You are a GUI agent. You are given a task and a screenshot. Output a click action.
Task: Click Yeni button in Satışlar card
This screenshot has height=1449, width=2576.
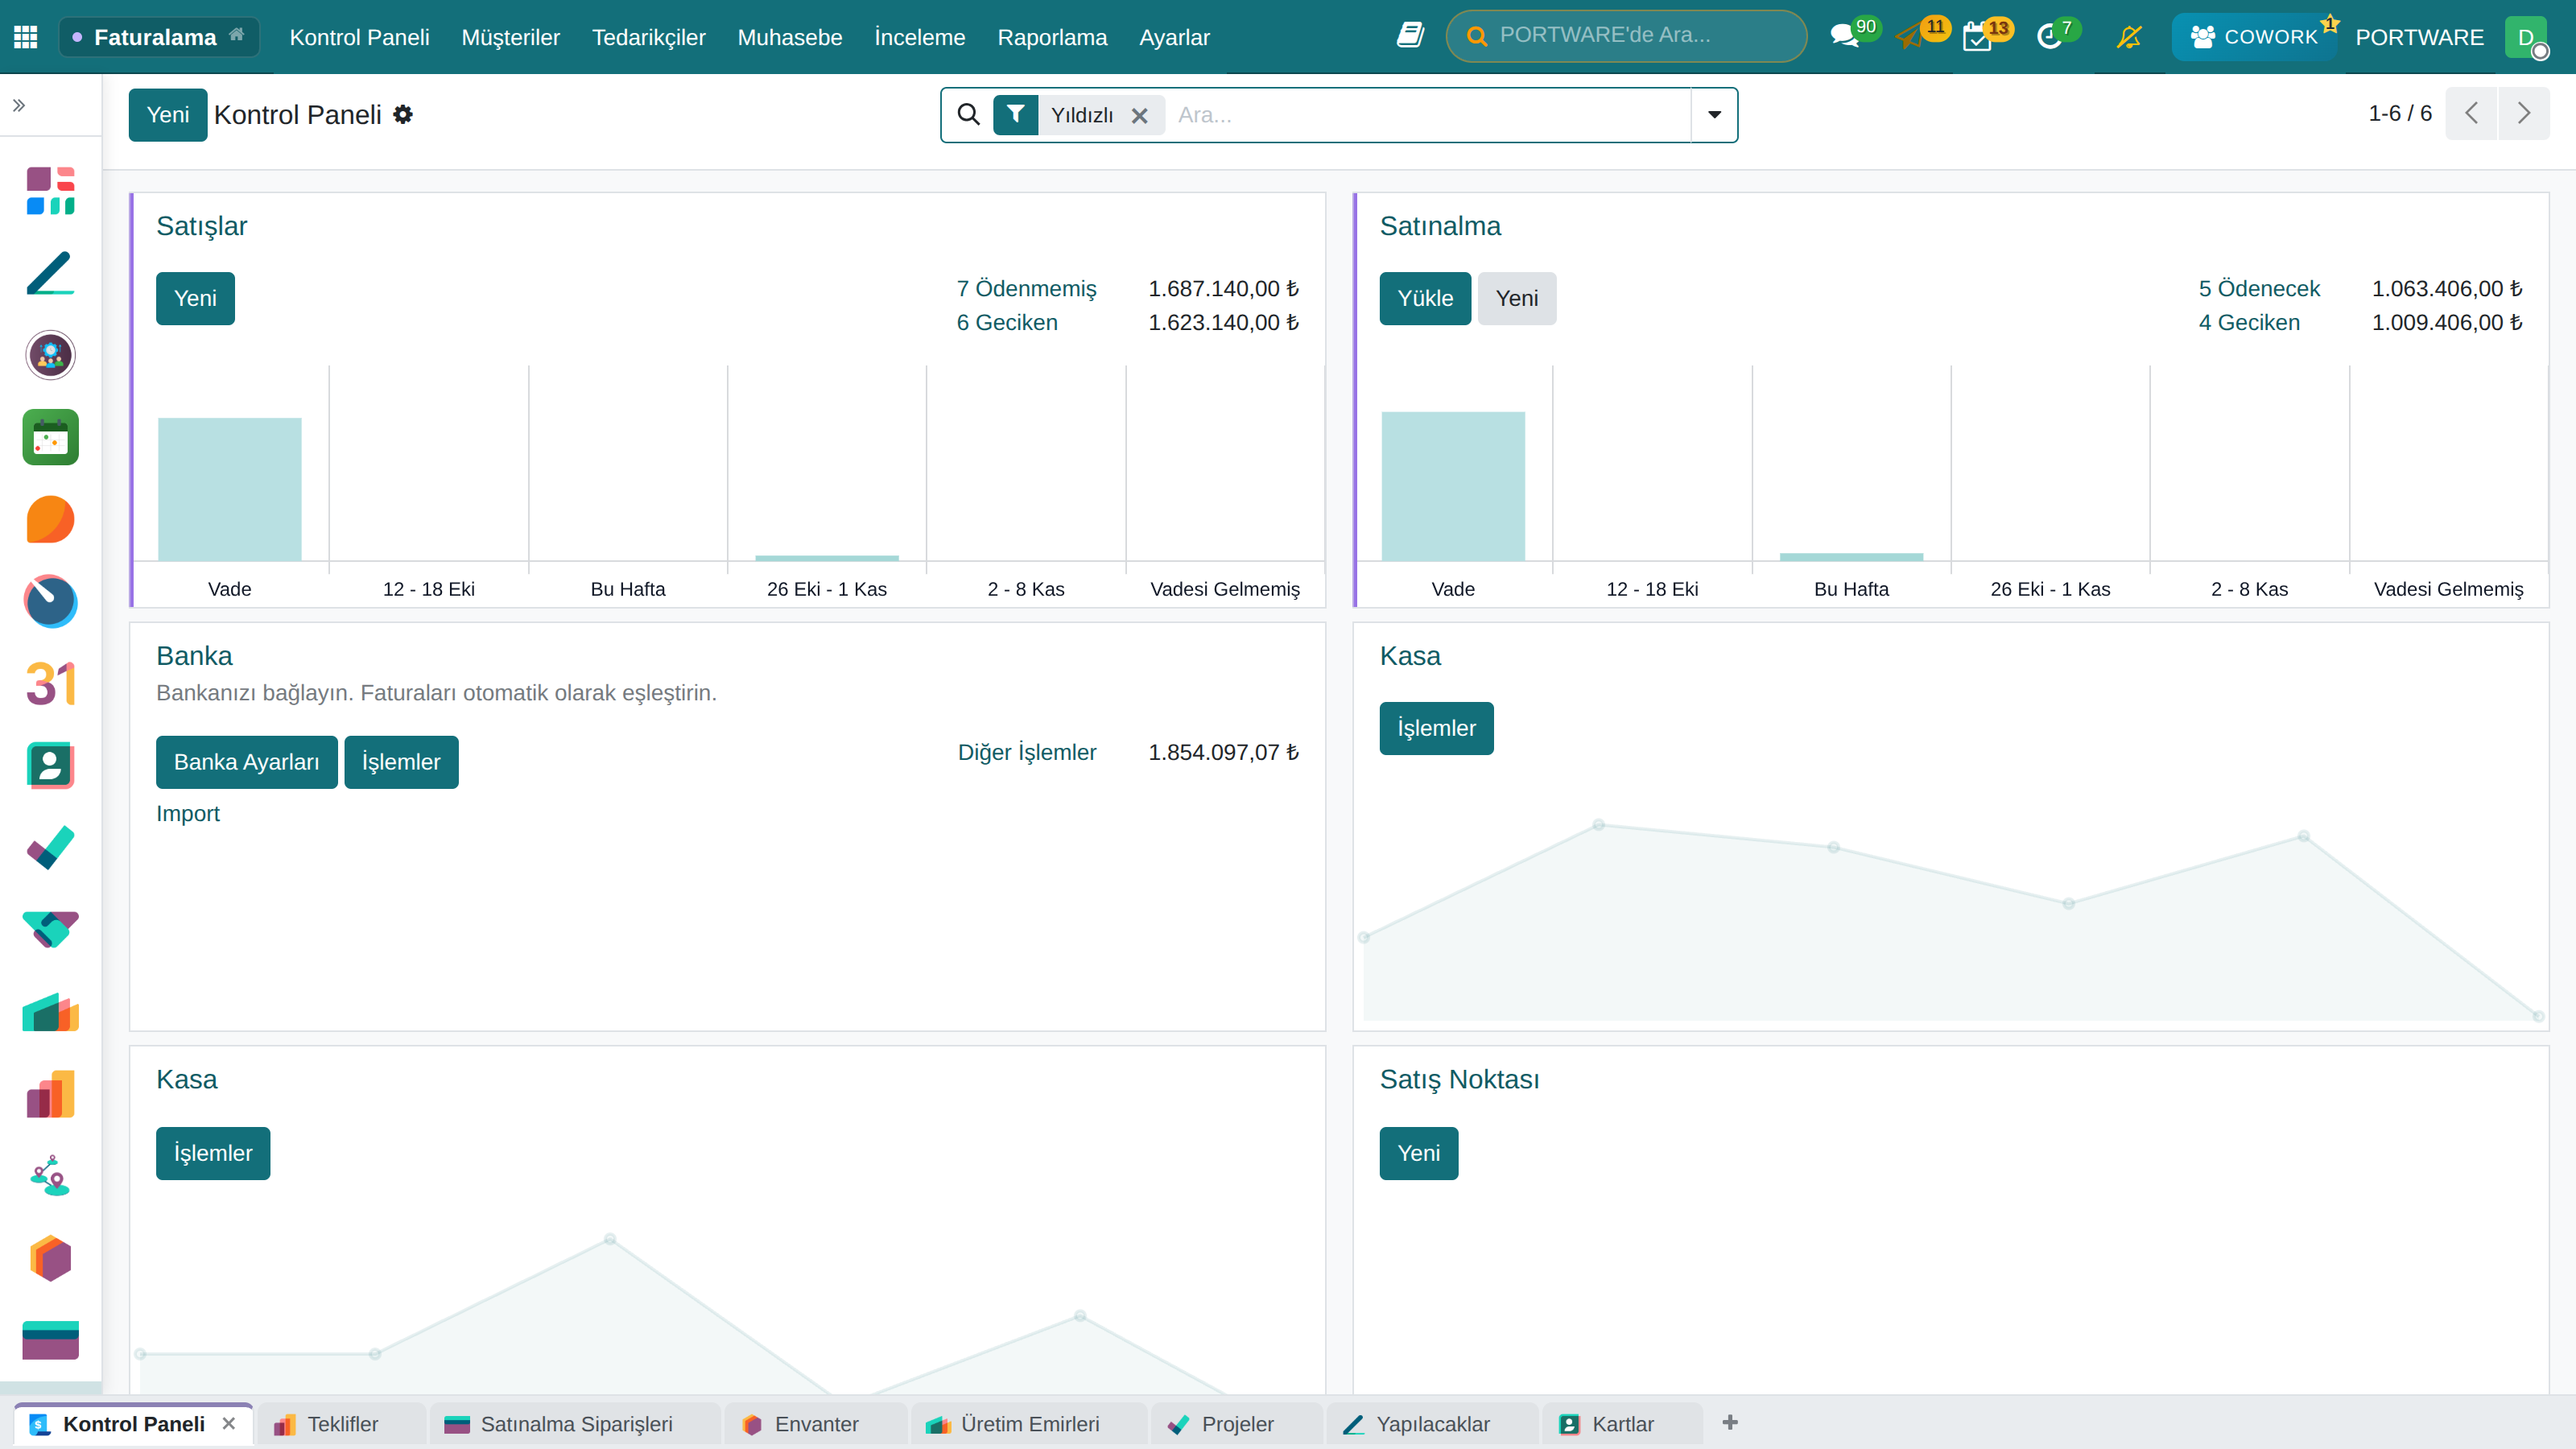(195, 298)
